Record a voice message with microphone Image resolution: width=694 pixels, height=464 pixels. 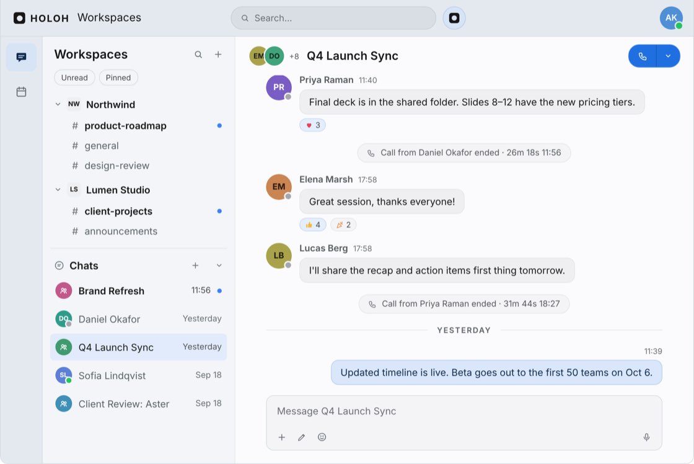coord(647,437)
